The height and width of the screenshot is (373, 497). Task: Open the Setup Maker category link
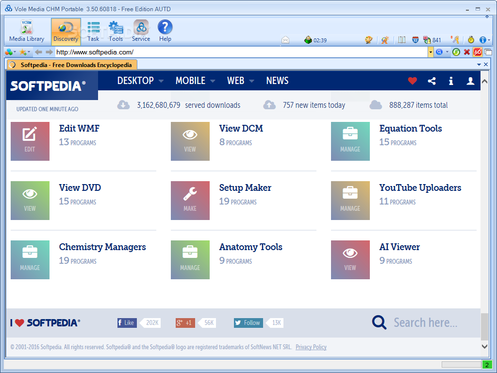tap(245, 188)
